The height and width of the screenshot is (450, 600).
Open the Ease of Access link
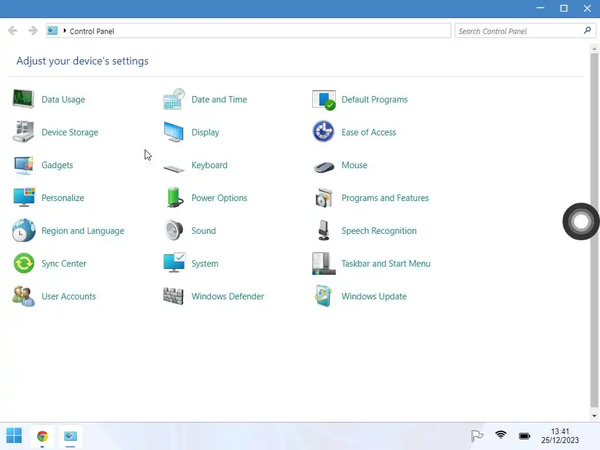coord(369,132)
